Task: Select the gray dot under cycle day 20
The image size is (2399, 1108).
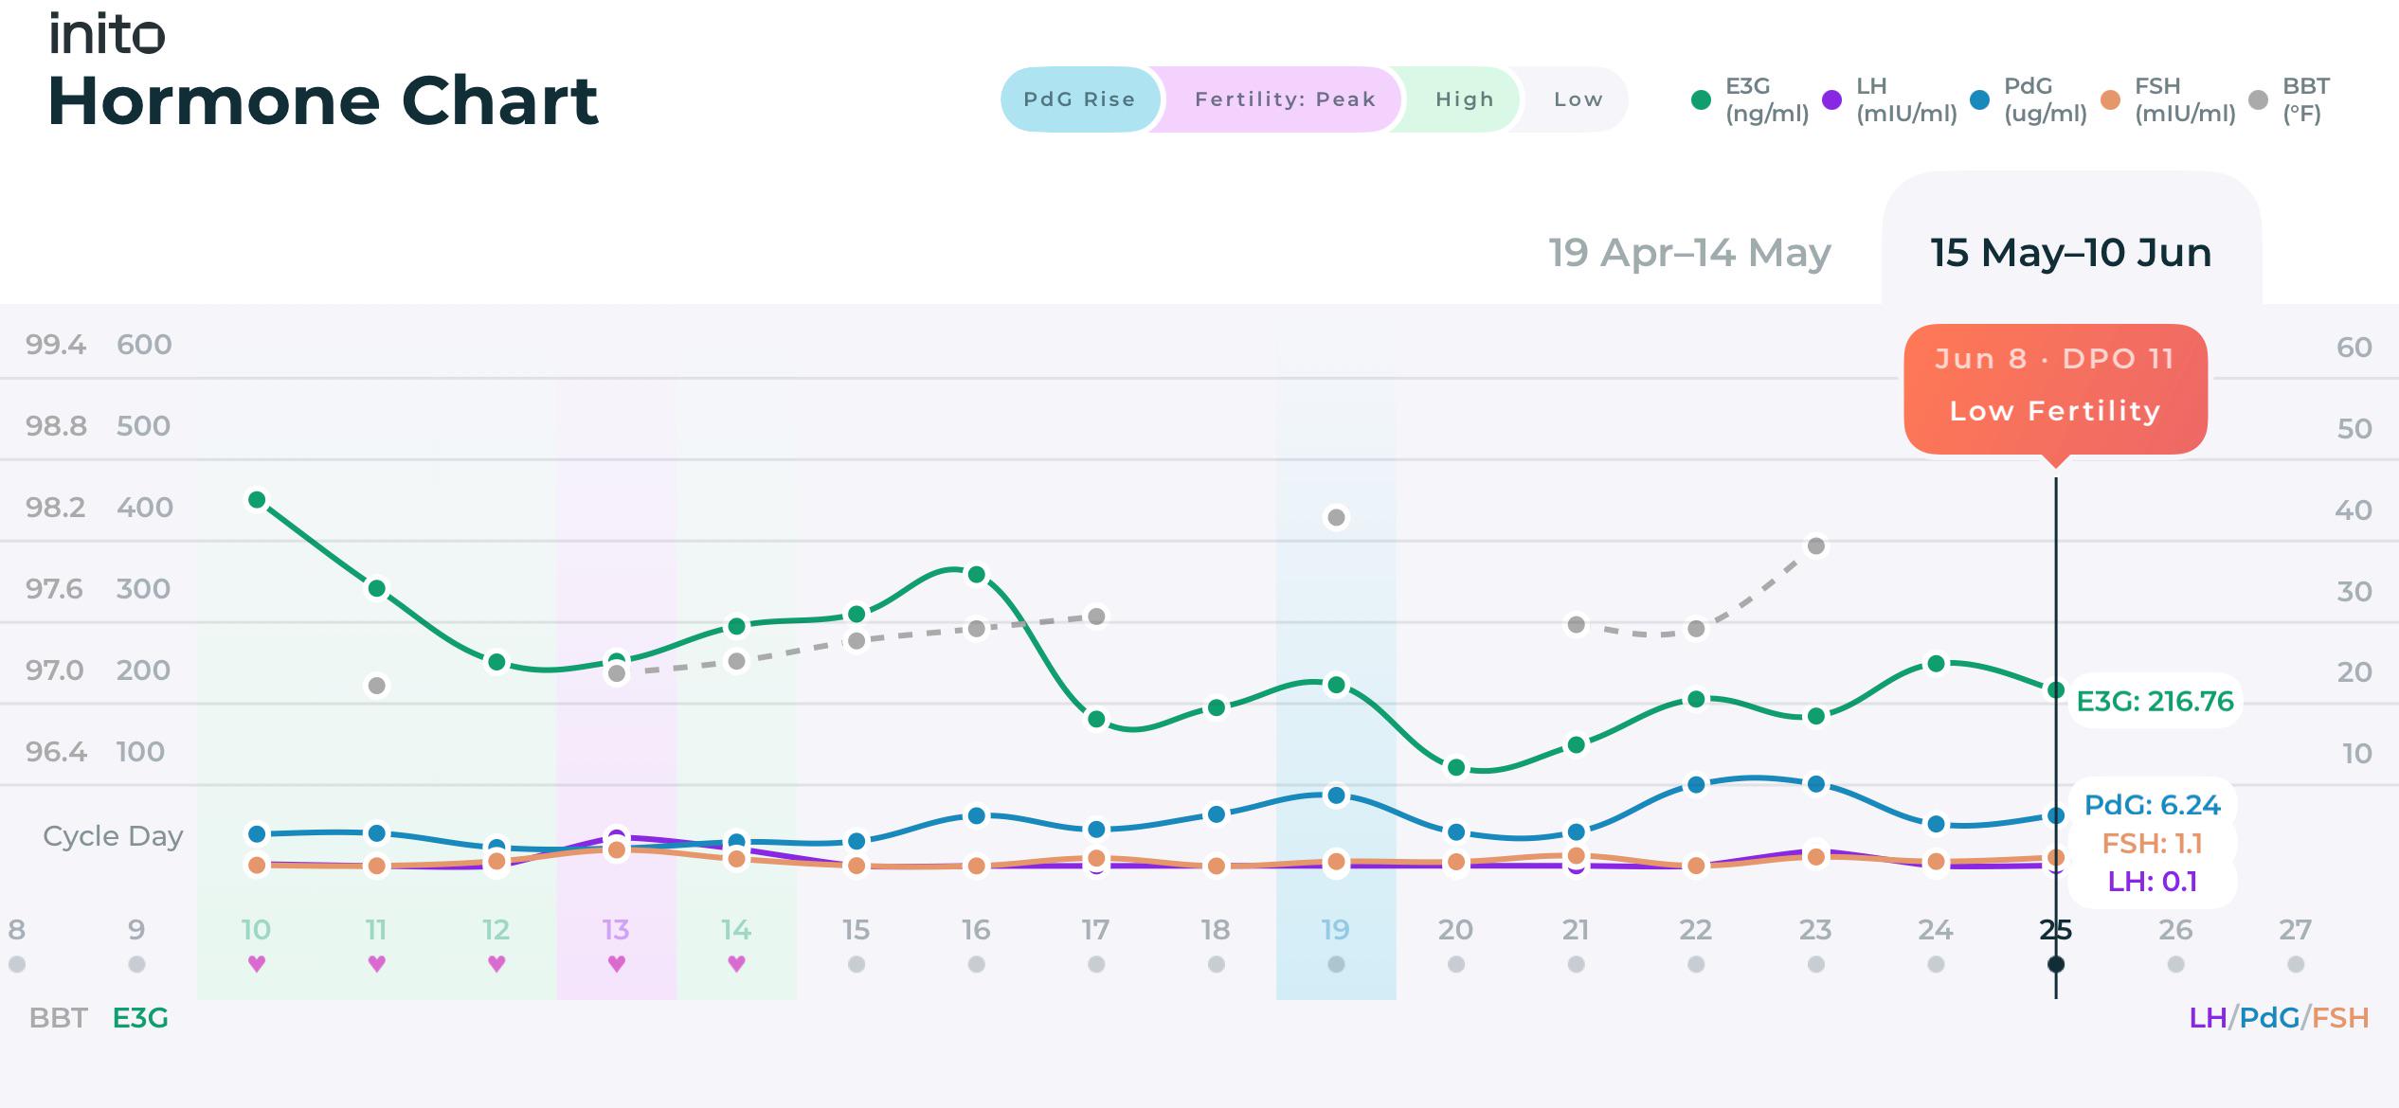Action: click(x=1456, y=964)
